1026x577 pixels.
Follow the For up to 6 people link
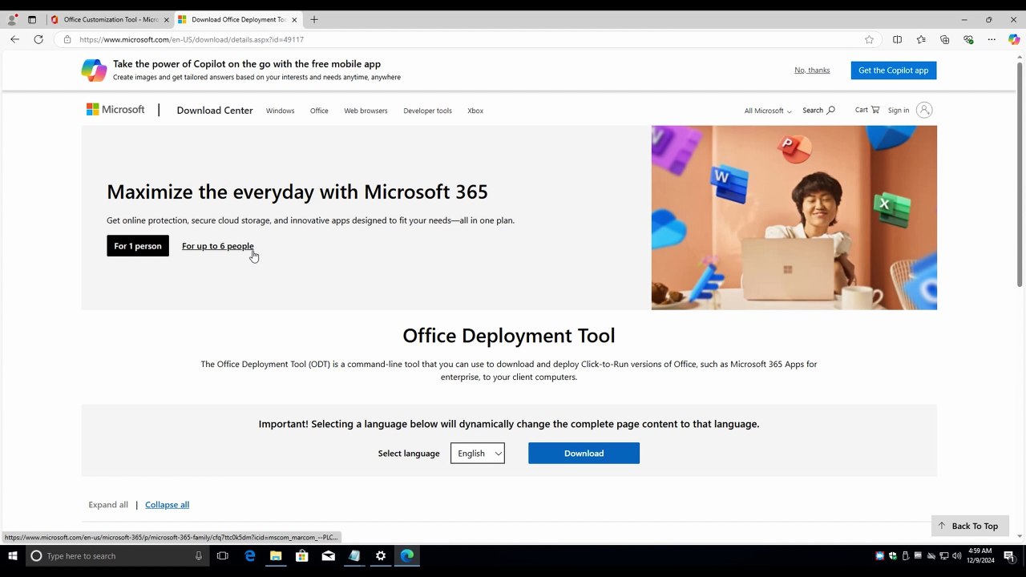click(x=218, y=246)
